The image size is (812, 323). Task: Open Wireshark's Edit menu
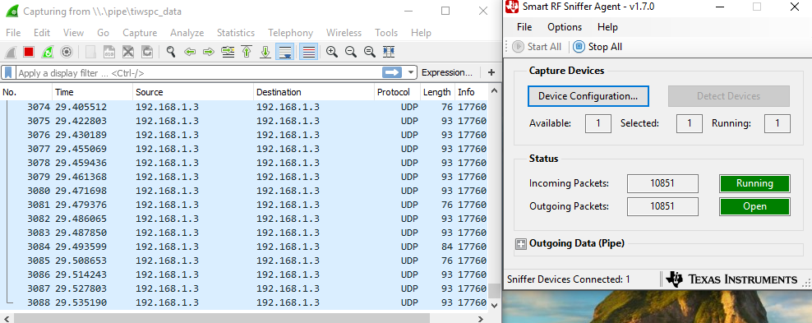click(42, 33)
